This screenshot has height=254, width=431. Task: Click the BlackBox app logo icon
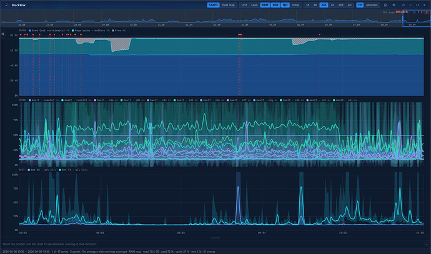tap(6, 5)
